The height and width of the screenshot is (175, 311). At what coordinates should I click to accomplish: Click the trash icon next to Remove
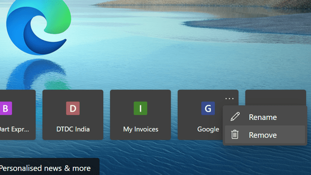tap(235, 134)
